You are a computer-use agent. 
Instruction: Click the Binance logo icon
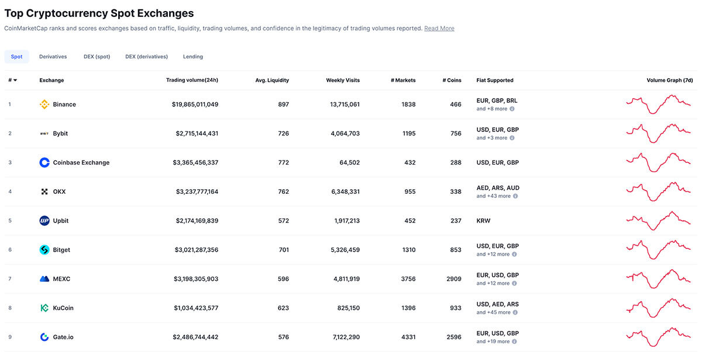(x=44, y=104)
